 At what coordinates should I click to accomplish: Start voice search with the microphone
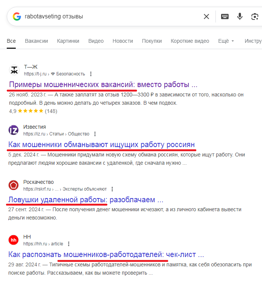[240, 17]
